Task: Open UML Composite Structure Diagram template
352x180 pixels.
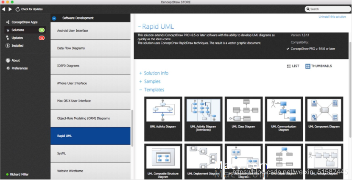Action: point(163,162)
